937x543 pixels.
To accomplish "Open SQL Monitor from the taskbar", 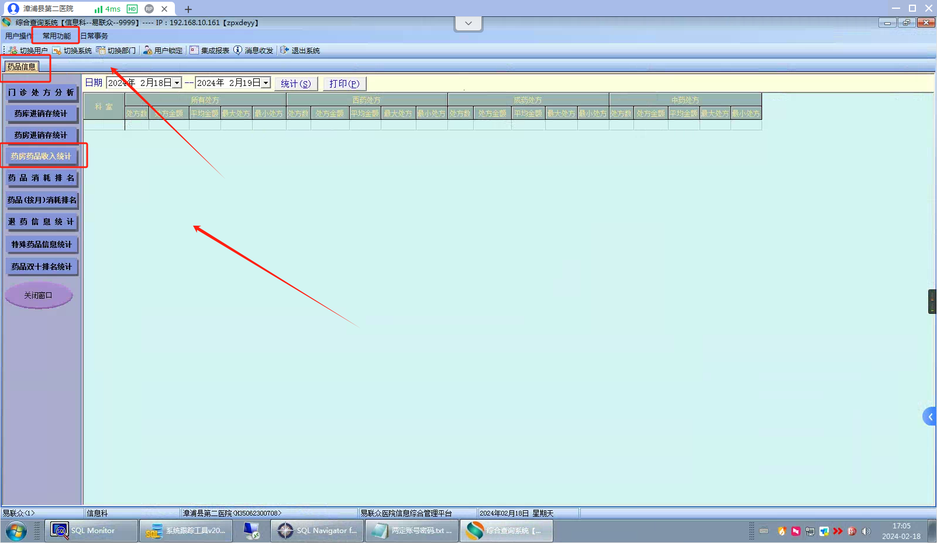I will [91, 531].
